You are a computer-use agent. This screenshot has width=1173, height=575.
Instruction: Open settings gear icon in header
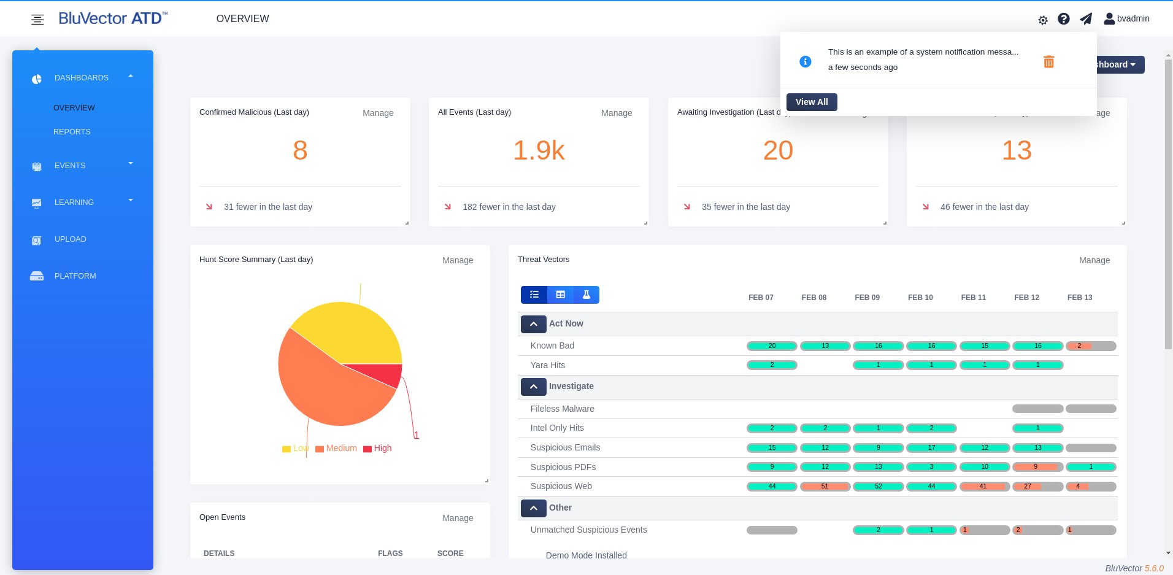click(x=1043, y=20)
